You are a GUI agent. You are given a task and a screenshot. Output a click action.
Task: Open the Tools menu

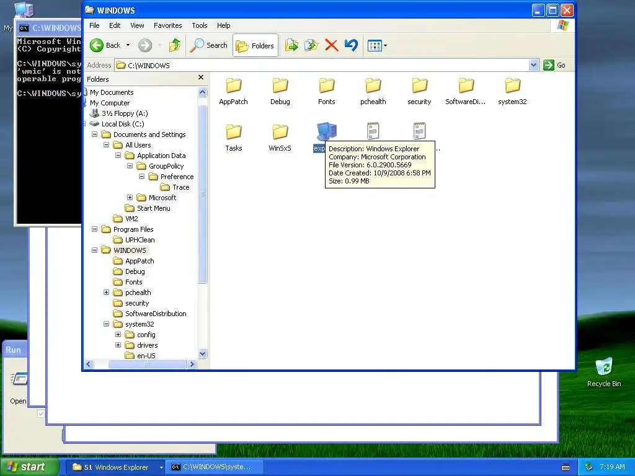pyautogui.click(x=199, y=25)
